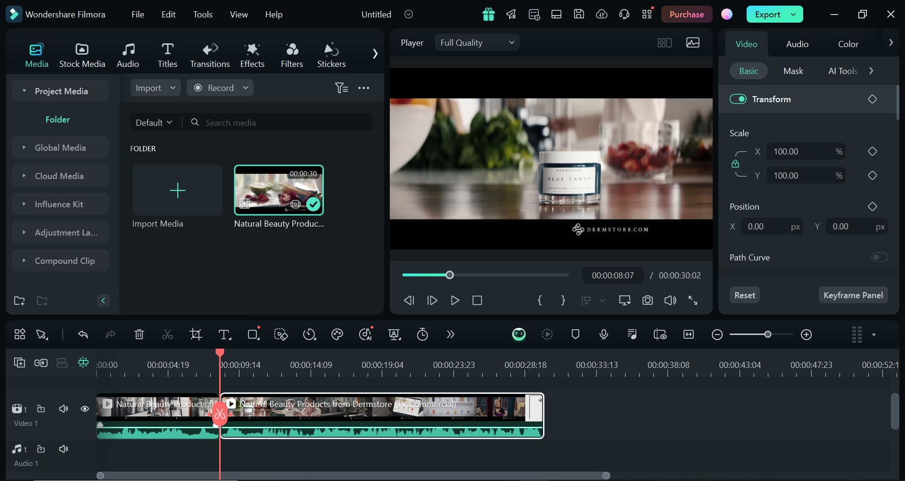The height and width of the screenshot is (481, 905).
Task: Add a marker with the shield icon
Action: click(576, 334)
